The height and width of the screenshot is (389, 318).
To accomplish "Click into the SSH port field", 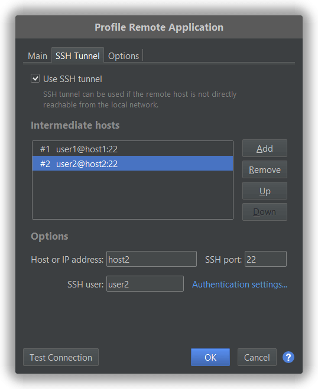I will click(265, 259).
